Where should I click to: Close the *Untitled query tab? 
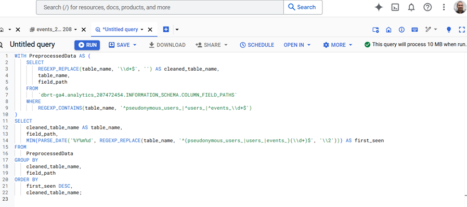tap(150, 30)
